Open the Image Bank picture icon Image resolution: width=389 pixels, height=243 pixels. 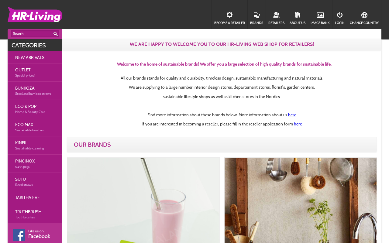point(320,15)
